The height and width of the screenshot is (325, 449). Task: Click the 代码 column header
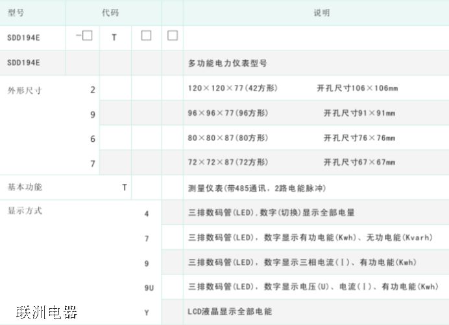click(x=110, y=12)
